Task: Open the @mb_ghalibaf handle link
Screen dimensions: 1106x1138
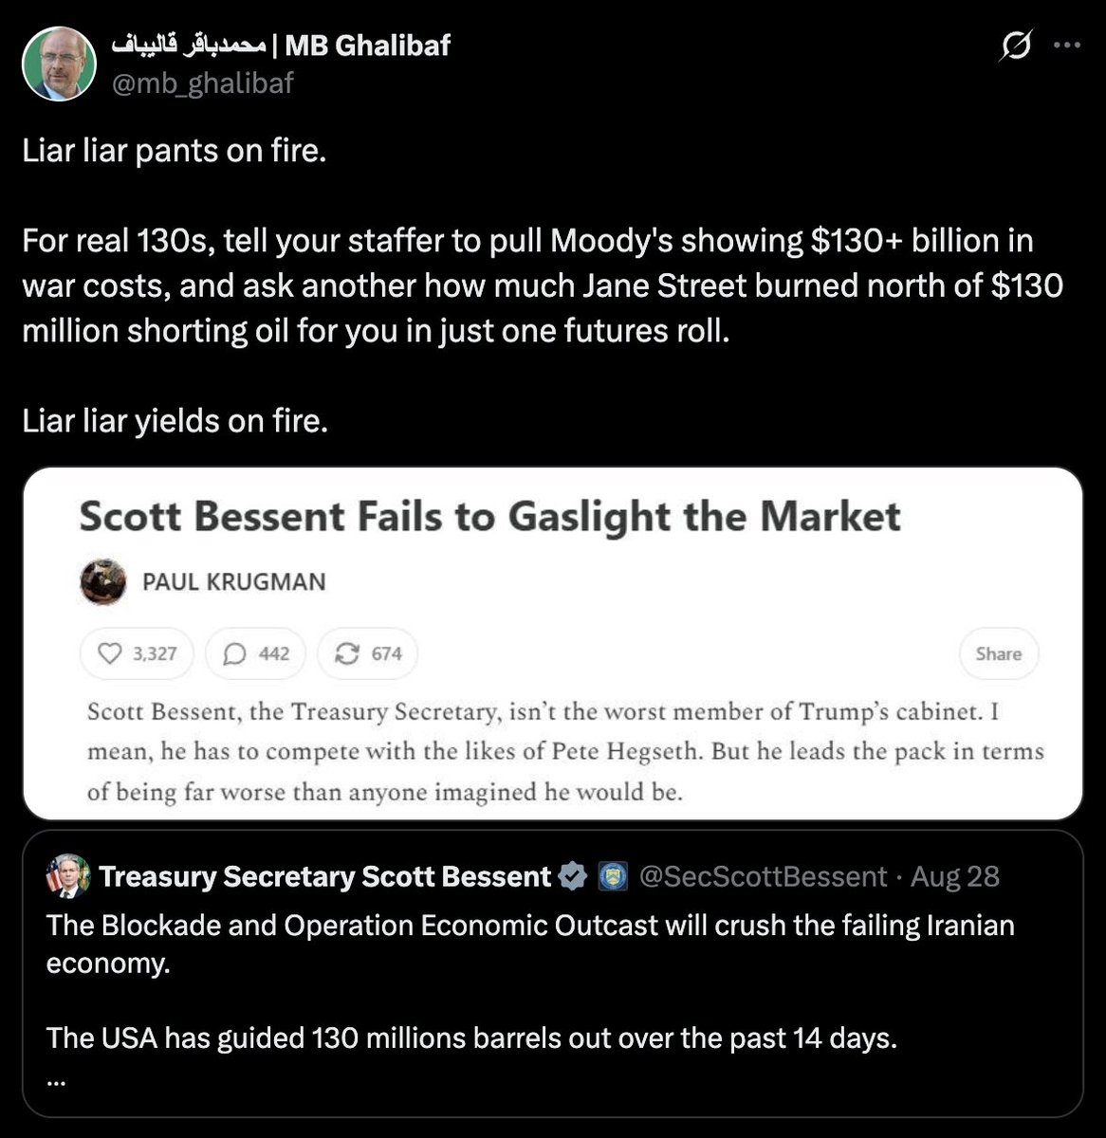Action: [x=203, y=83]
